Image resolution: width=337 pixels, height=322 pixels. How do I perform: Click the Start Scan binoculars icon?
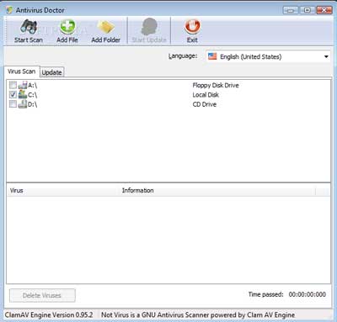point(29,27)
